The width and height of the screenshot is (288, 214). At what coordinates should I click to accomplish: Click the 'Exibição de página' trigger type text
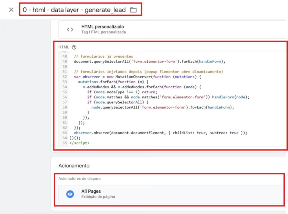click(x=98, y=197)
